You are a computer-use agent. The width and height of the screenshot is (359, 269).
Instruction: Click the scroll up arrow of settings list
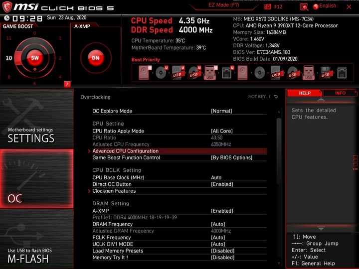pyautogui.click(x=279, y=112)
